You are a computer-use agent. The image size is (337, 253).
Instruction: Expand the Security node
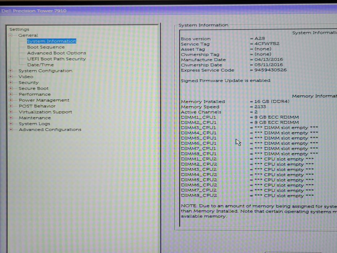10,82
